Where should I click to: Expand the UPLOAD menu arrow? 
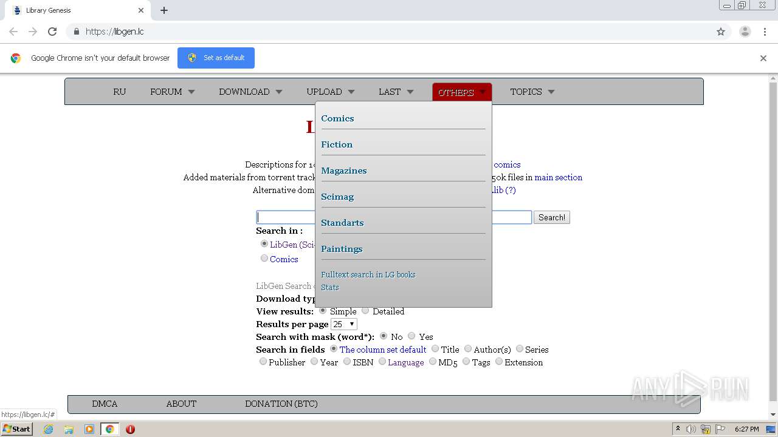click(x=351, y=92)
